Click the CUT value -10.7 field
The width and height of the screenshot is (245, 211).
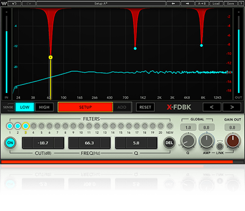point(43,143)
